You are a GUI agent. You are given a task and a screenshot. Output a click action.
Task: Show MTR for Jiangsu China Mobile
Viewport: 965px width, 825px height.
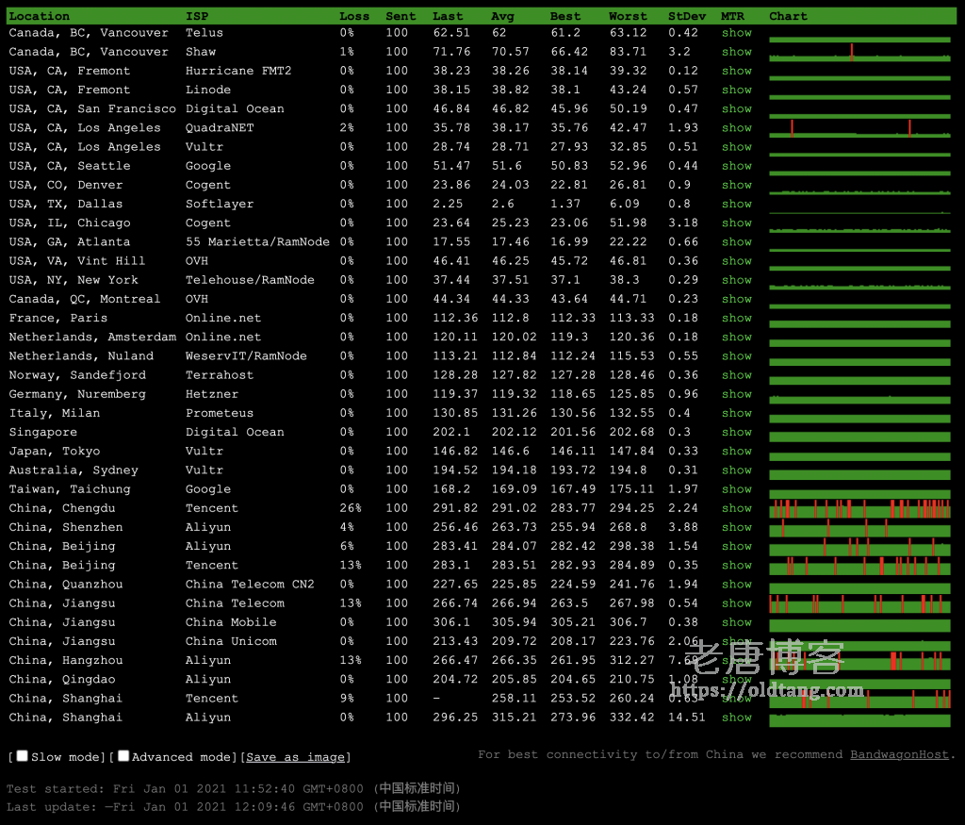tap(736, 622)
